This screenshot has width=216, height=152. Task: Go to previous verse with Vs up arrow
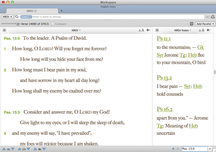point(4,149)
